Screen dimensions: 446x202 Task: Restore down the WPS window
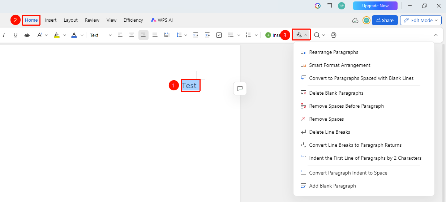point(424,6)
